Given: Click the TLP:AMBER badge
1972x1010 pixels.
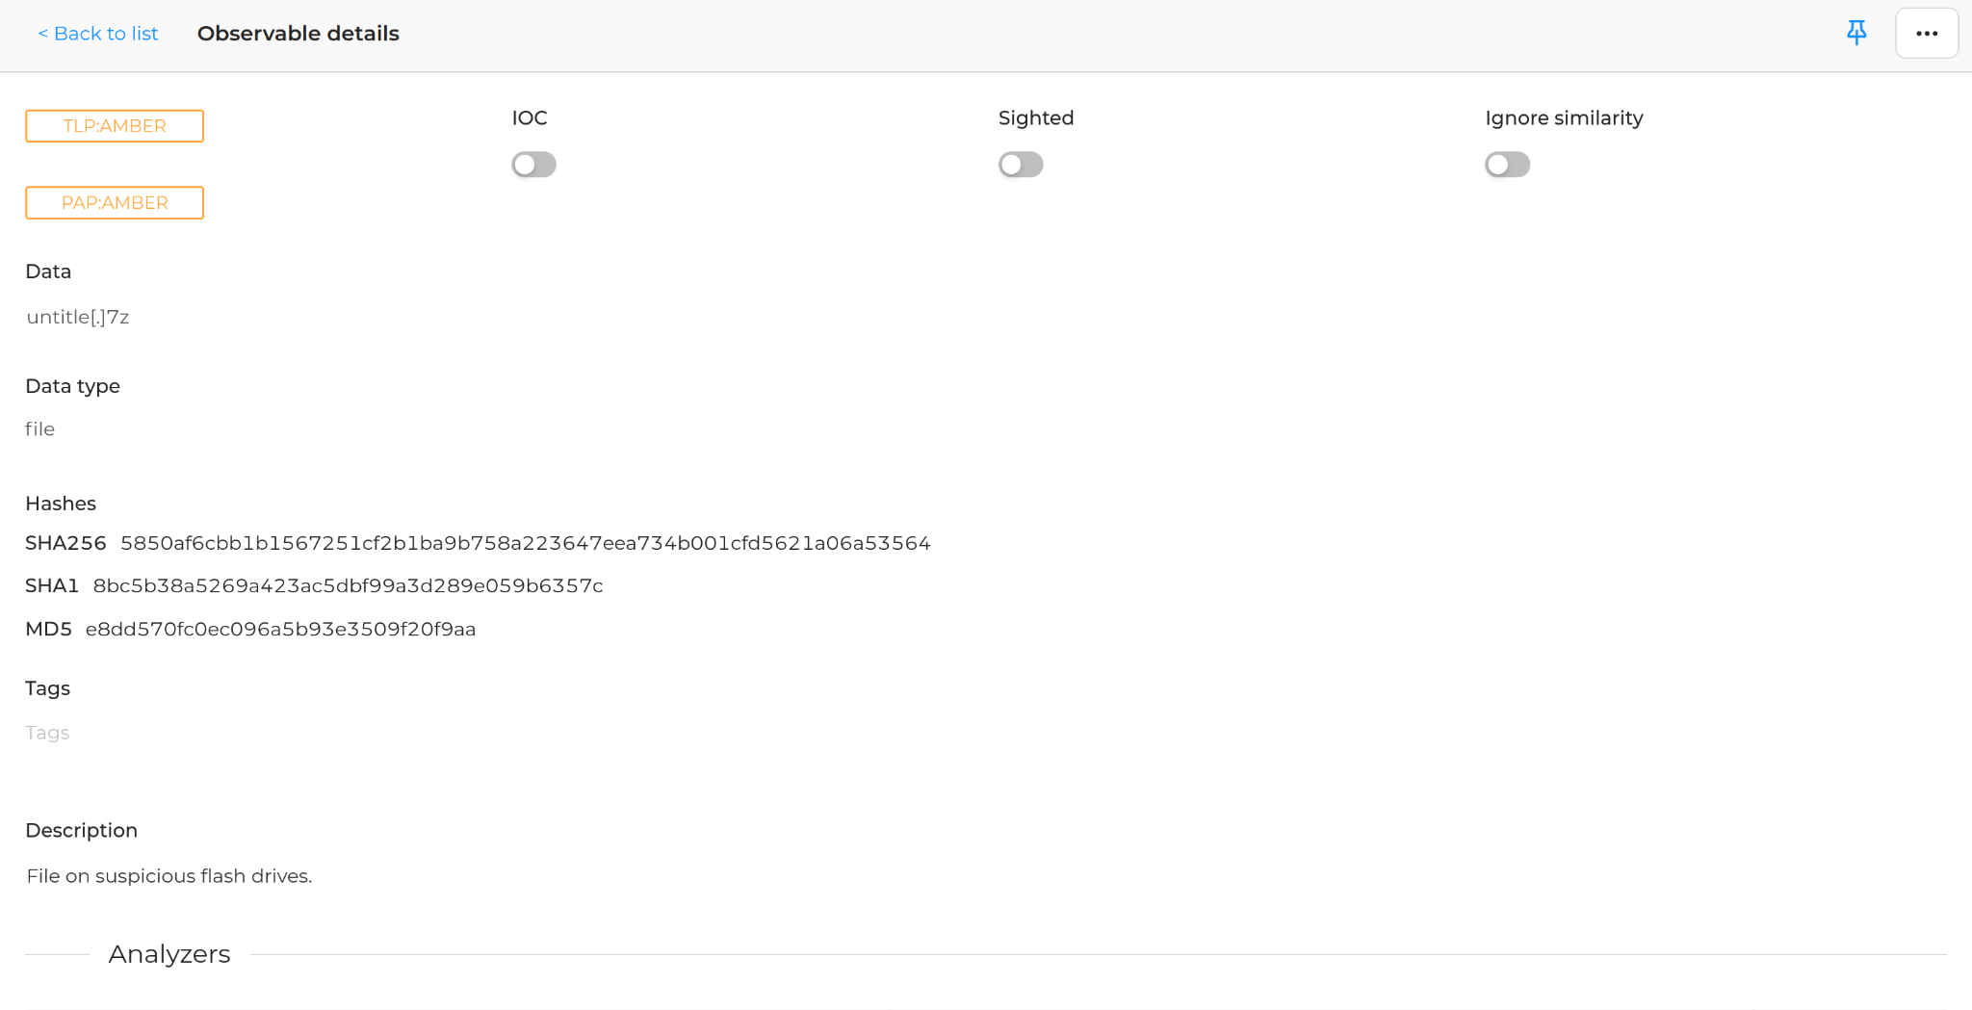Looking at the screenshot, I should [x=115, y=126].
